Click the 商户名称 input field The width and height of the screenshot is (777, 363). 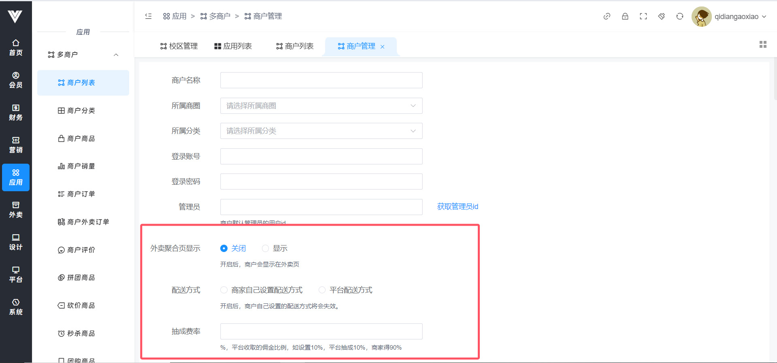[x=321, y=80]
